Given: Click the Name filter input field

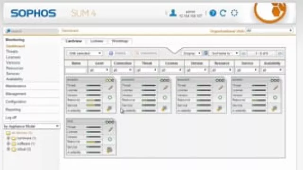Looking at the screenshot, I should point(76,70).
